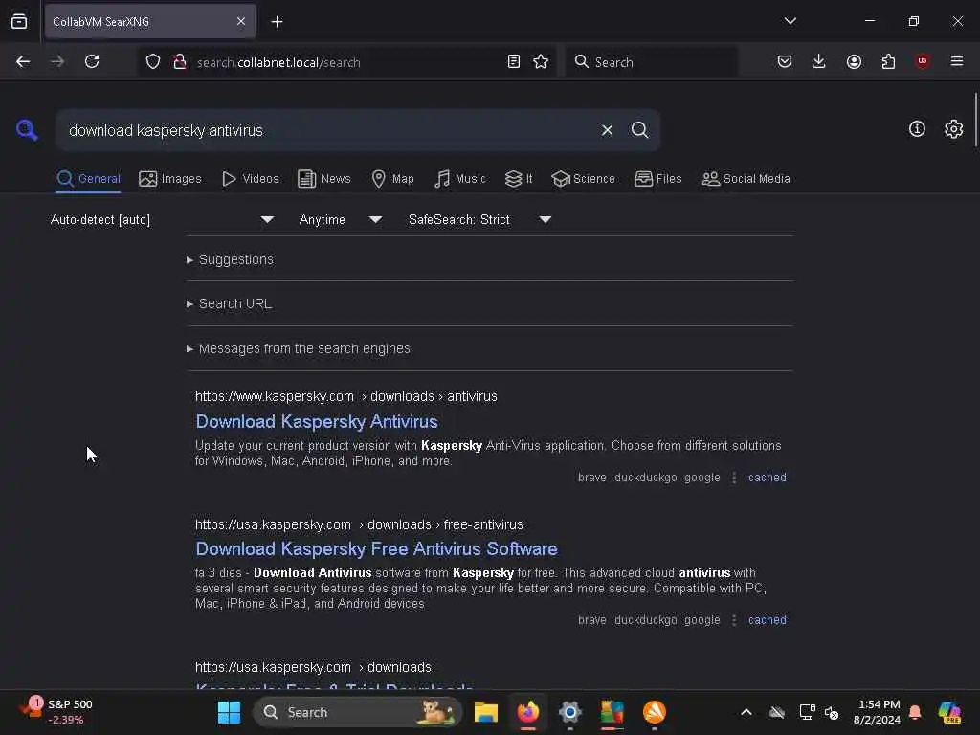Open the SafeSearch: Strict dropdown
The width and height of the screenshot is (980, 735).
point(479,219)
